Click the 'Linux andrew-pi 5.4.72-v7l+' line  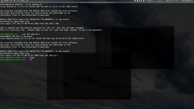[x=39, y=7]
